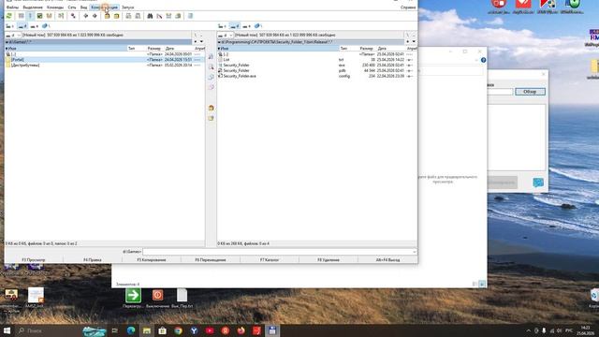Click the first yellow archive pack icon
599x337 pixels.
[x=107, y=16]
